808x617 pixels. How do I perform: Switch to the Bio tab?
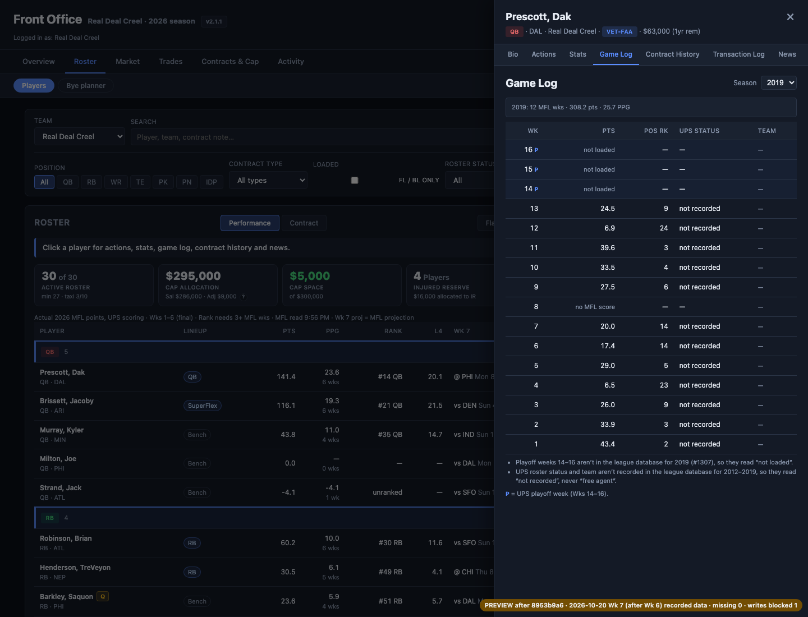[513, 54]
